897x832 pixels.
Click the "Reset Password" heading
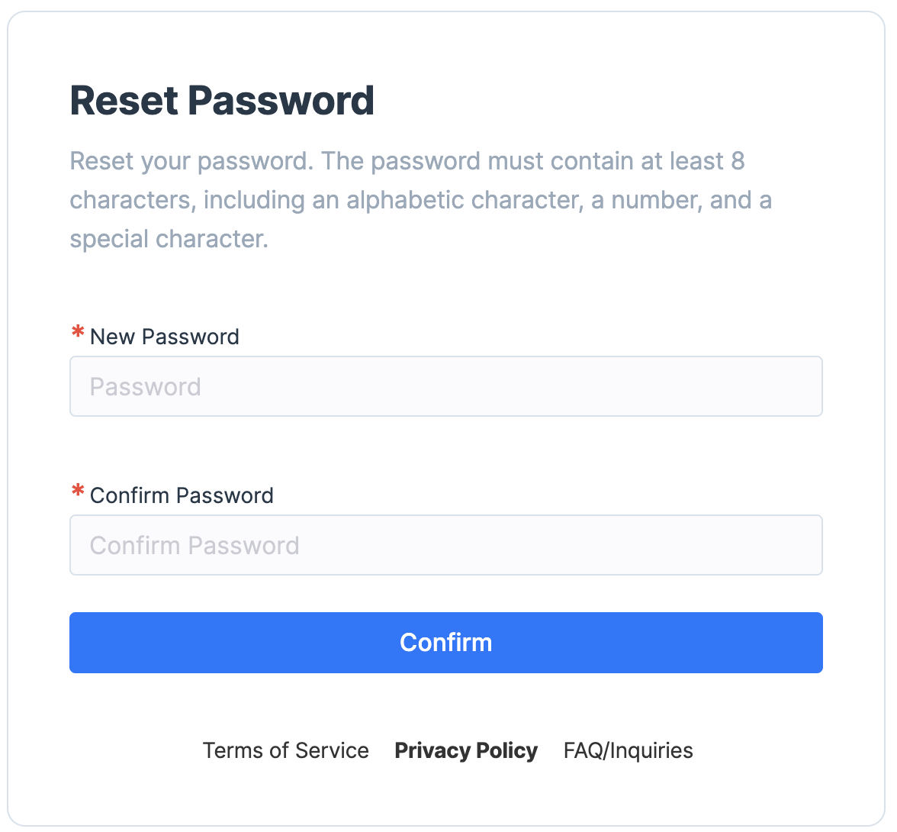(222, 101)
